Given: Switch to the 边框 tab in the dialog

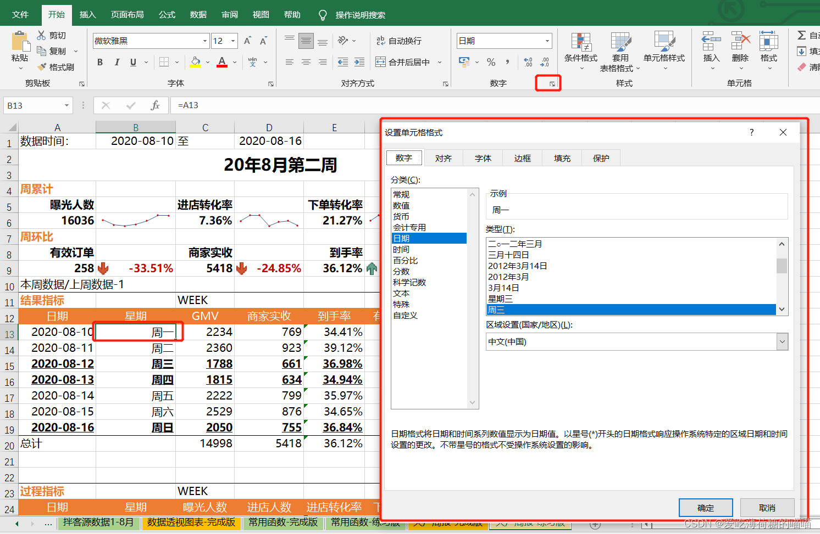Looking at the screenshot, I should tap(522, 158).
